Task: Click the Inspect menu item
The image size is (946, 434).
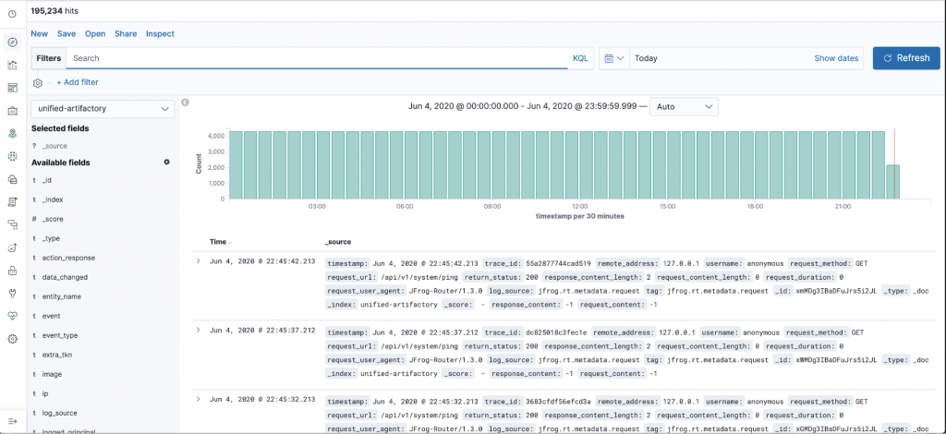Action: (160, 34)
